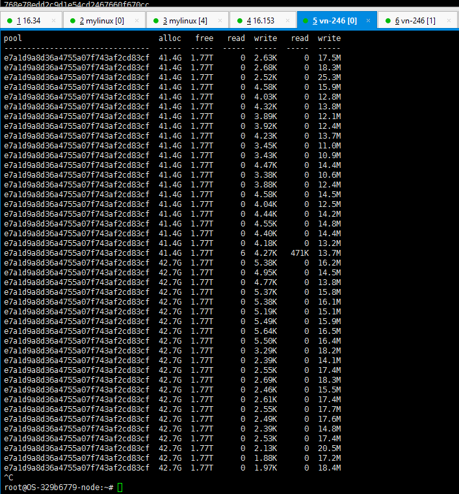Click the 'pool' column header text
The height and width of the screenshot is (494, 459).
[x=13, y=38]
